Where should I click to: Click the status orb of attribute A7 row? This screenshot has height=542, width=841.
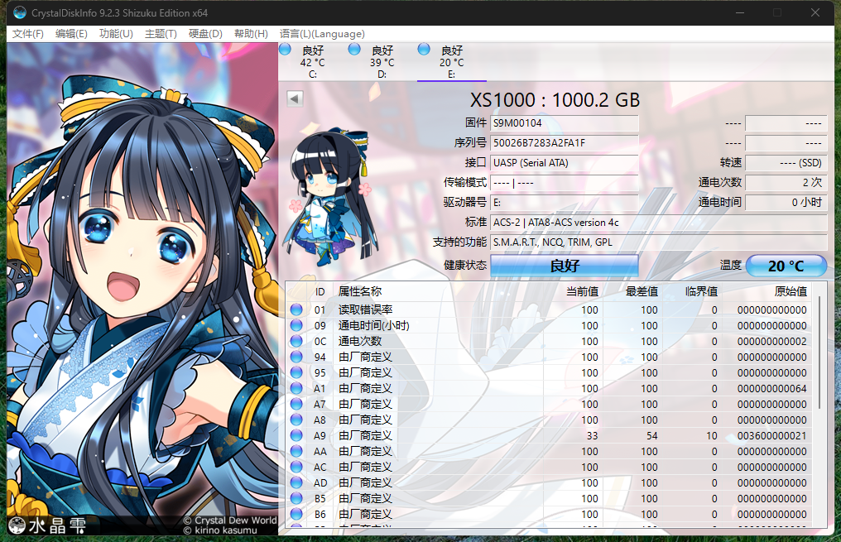[296, 404]
